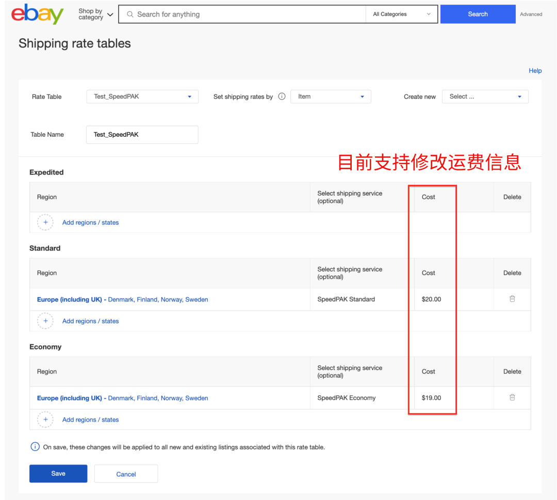Image resolution: width=557 pixels, height=500 pixels.
Task: Open the All Categories dropdown
Action: (x=401, y=14)
